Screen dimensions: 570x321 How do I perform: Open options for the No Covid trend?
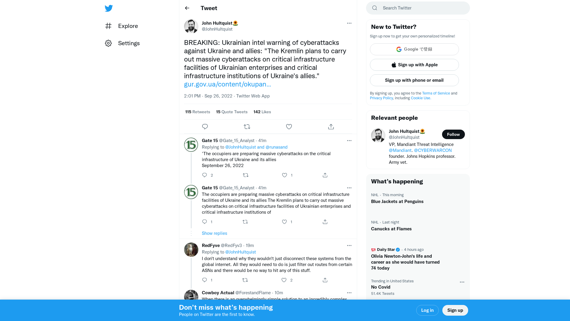point(462,282)
